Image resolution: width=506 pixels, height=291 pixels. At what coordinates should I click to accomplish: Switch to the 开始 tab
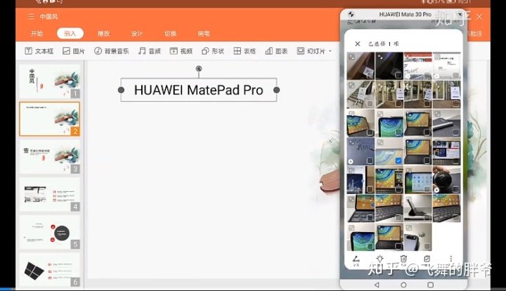click(37, 34)
